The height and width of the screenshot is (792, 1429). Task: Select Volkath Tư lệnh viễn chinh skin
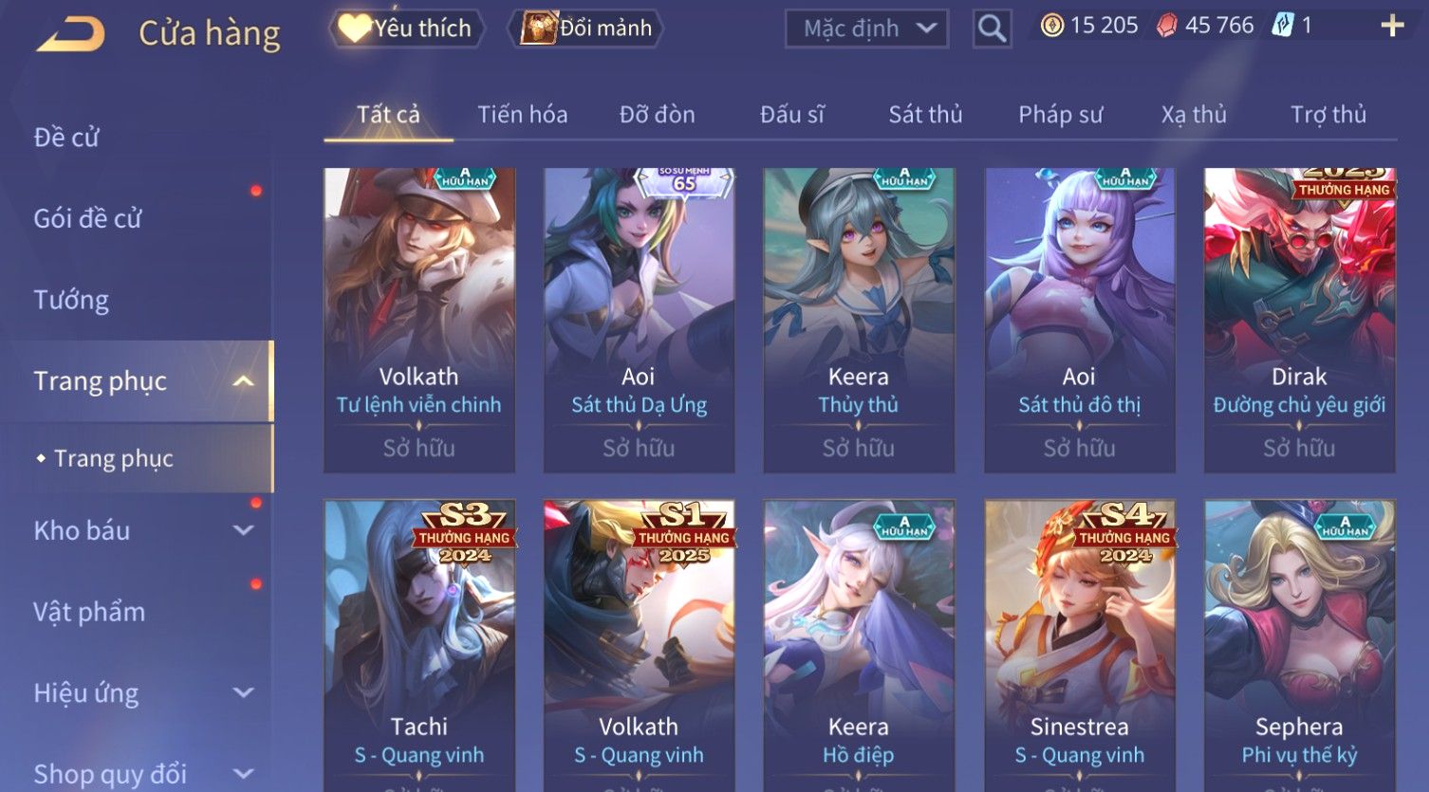[419, 321]
